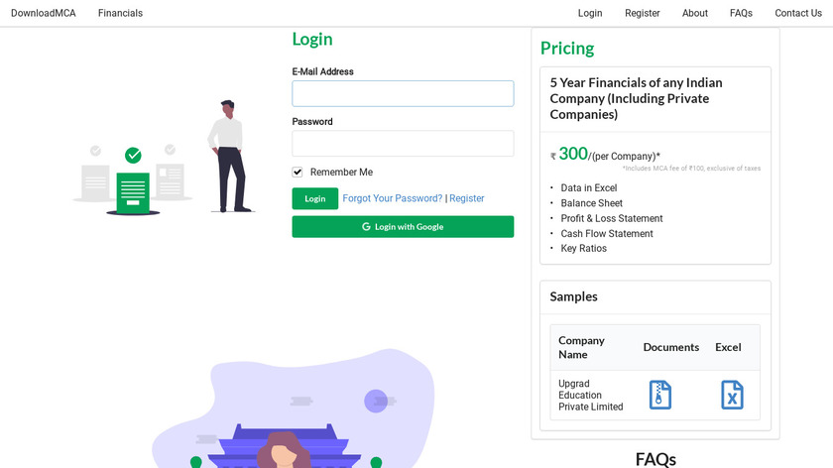Click the Upgrad Education Private Limited entry

[590, 395]
